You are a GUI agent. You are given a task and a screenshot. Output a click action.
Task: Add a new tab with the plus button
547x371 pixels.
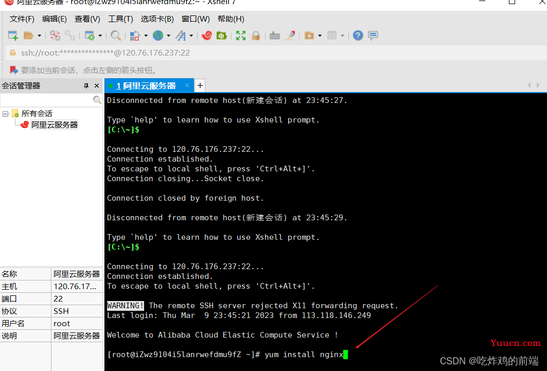tap(200, 85)
